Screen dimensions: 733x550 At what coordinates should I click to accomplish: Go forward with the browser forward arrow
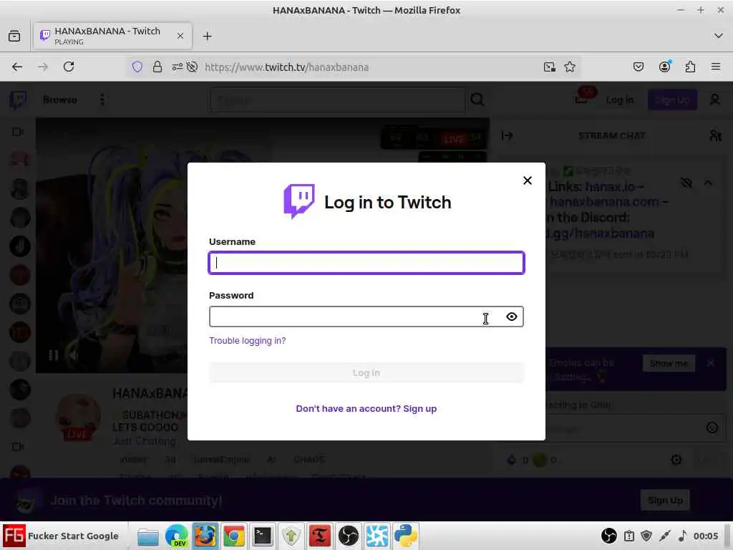click(x=43, y=67)
